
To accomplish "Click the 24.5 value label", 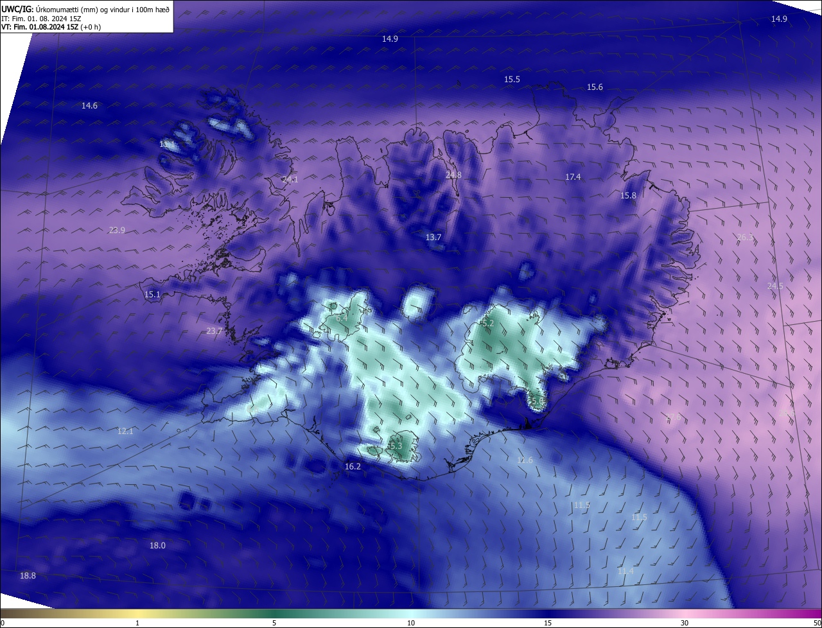I will point(775,286).
